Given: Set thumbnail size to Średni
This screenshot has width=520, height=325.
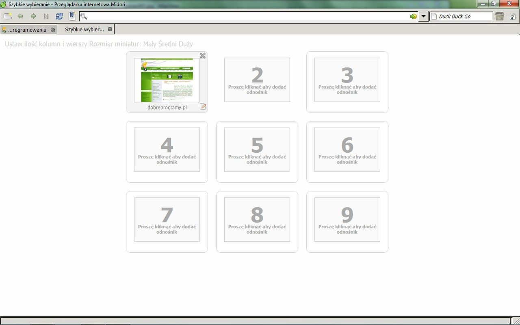Looking at the screenshot, I should [168, 44].
